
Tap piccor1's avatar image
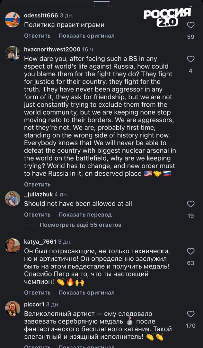coord(13,309)
